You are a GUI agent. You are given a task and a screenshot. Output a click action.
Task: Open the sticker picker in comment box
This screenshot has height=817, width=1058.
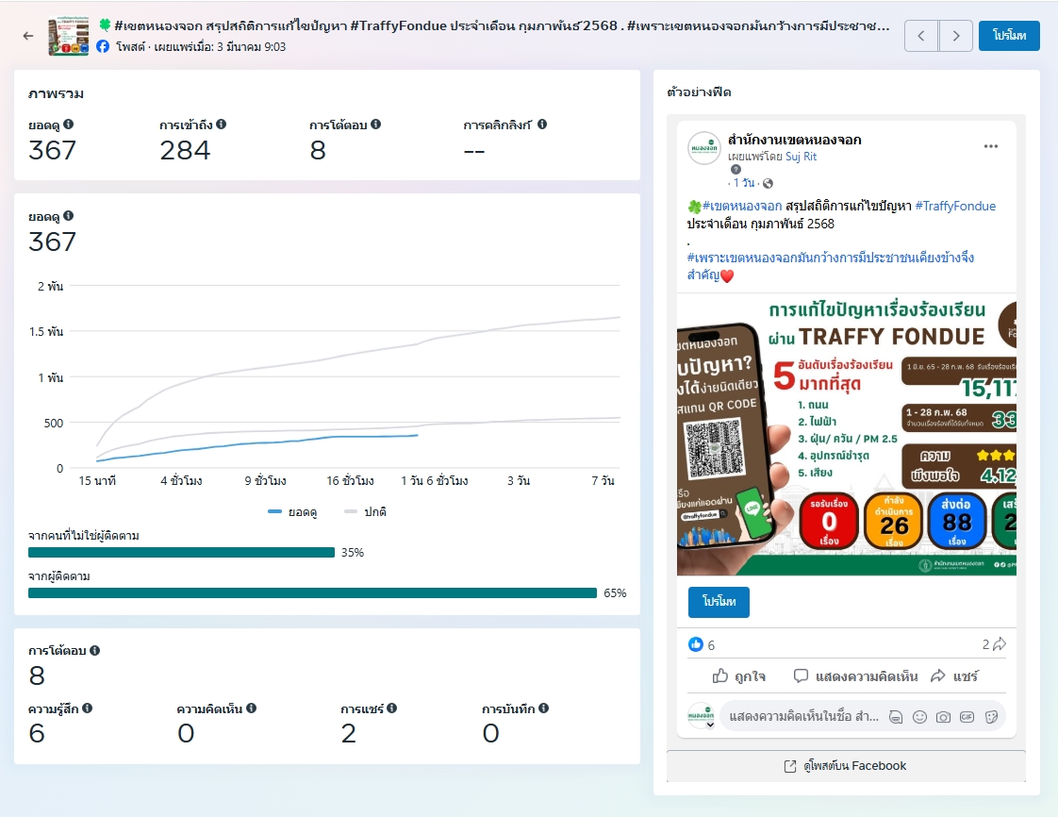[991, 717]
